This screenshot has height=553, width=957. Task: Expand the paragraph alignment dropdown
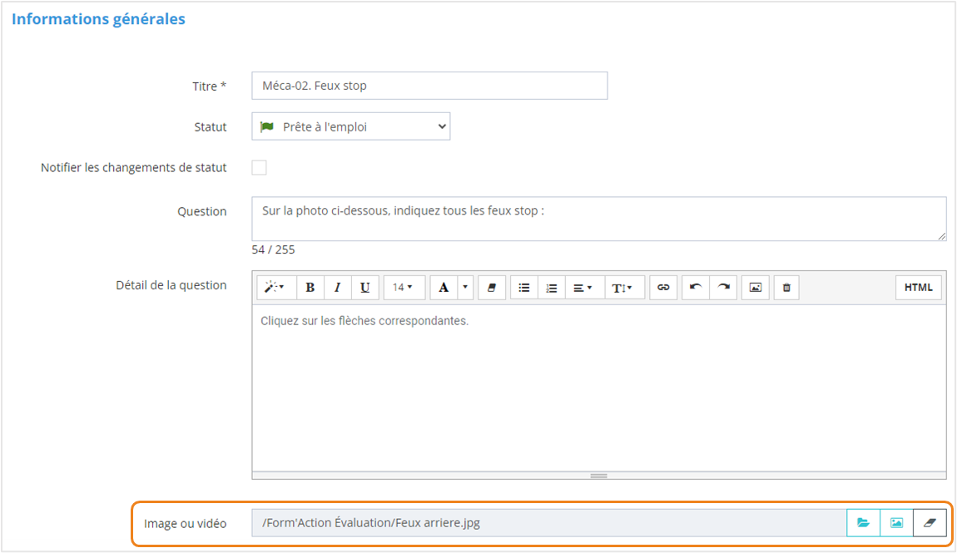pos(583,288)
